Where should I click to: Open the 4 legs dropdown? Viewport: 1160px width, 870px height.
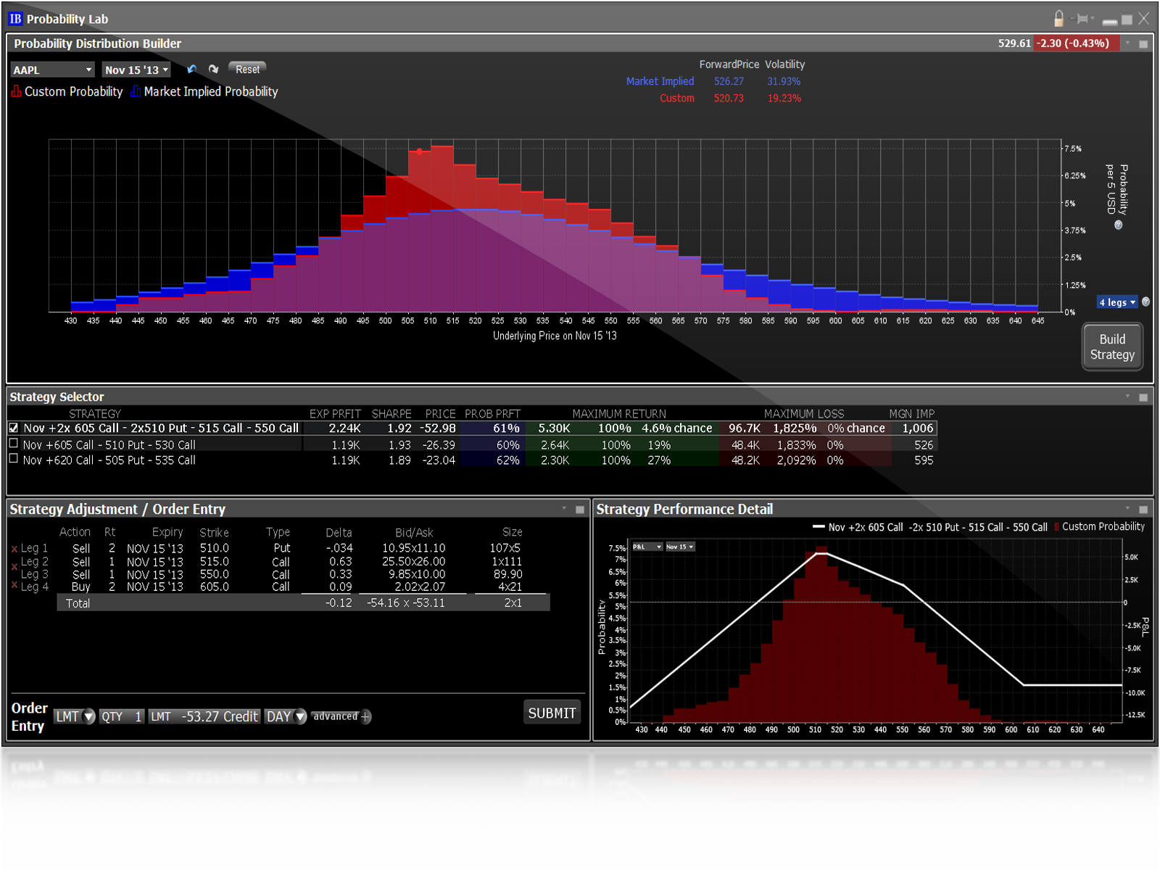coord(1117,302)
